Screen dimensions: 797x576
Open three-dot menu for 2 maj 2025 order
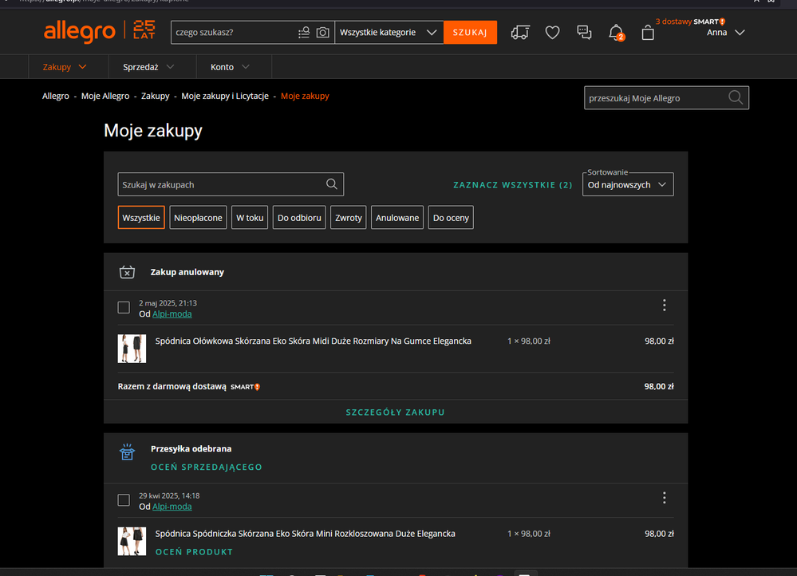tap(664, 305)
